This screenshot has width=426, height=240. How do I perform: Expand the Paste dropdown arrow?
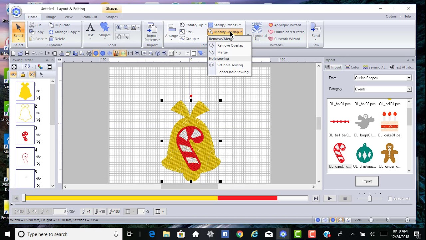pyautogui.click(x=46, y=39)
